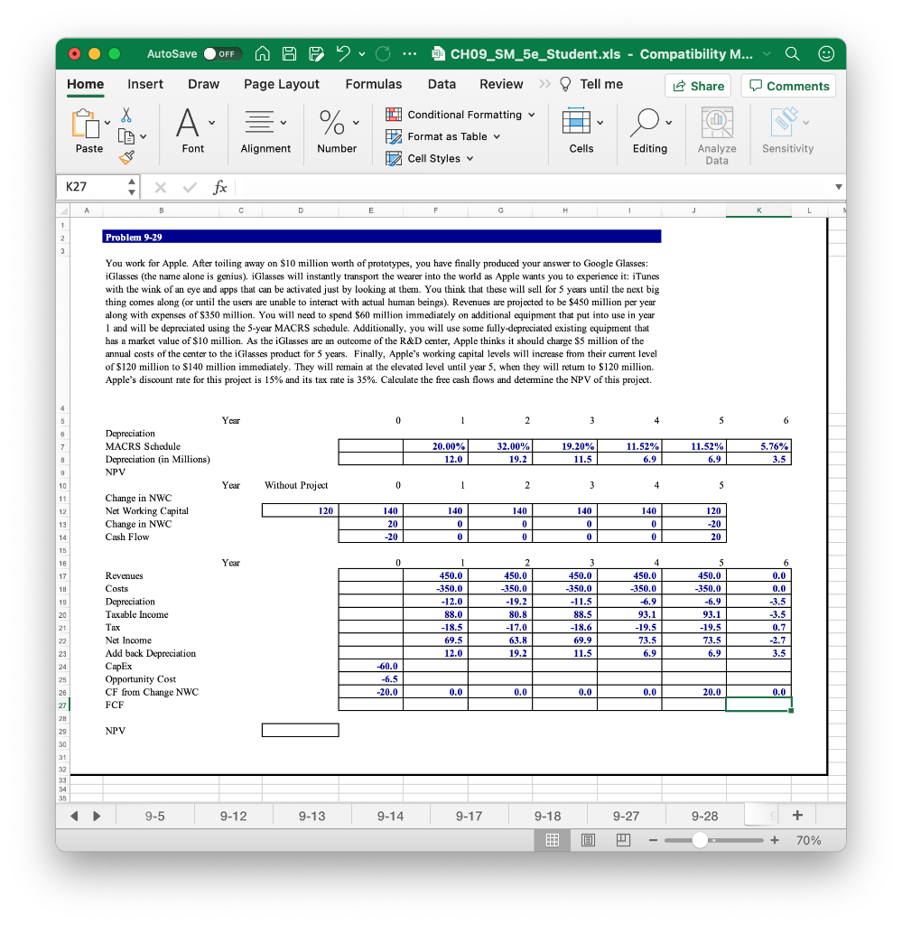902x925 pixels.
Task: Switch to sheet tab 9-12
Action: click(x=234, y=816)
